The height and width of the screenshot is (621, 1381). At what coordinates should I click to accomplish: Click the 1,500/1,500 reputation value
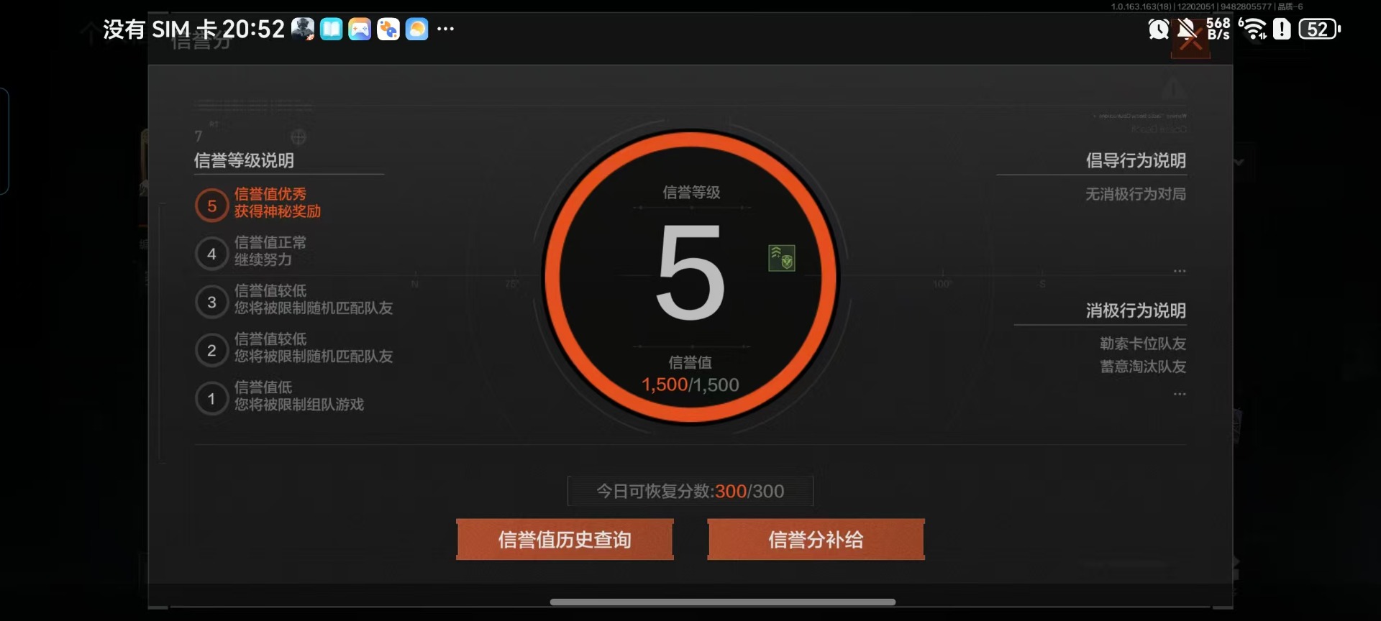(x=690, y=385)
